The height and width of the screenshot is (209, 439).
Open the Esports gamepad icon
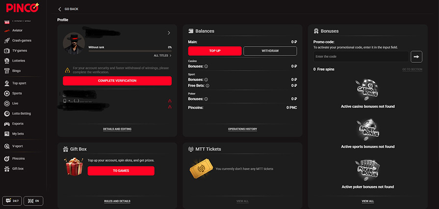[x=7, y=124]
